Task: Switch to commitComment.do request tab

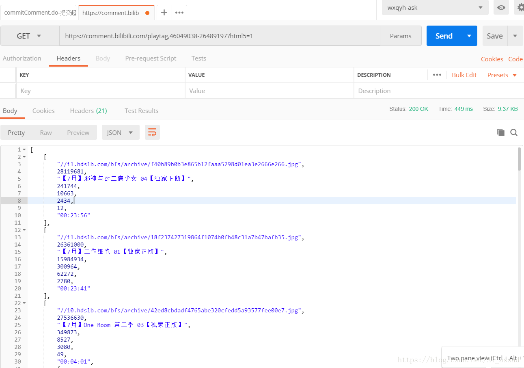Action: (x=39, y=13)
